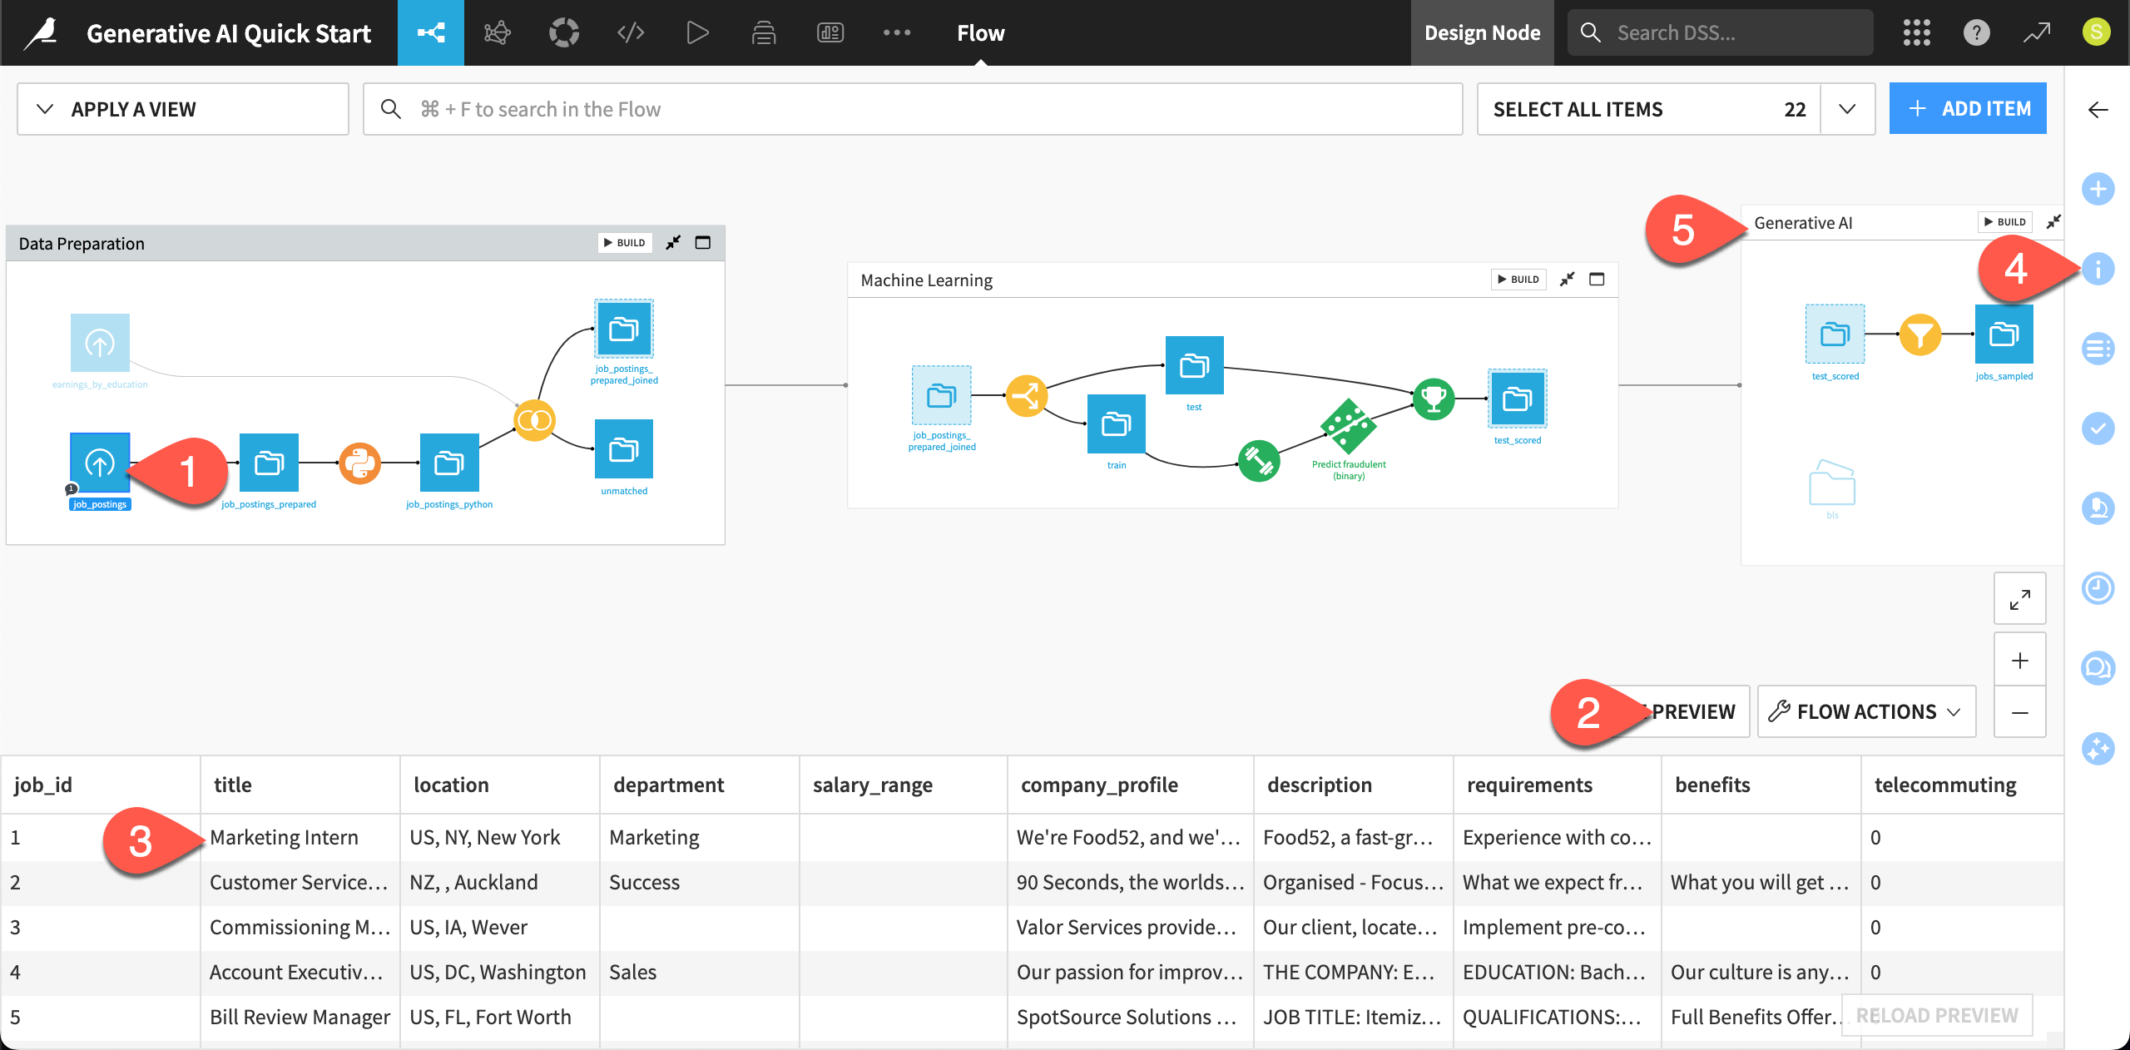Image resolution: width=2130 pixels, height=1050 pixels.
Task: Click the zoom out minus control
Action: point(2019,711)
